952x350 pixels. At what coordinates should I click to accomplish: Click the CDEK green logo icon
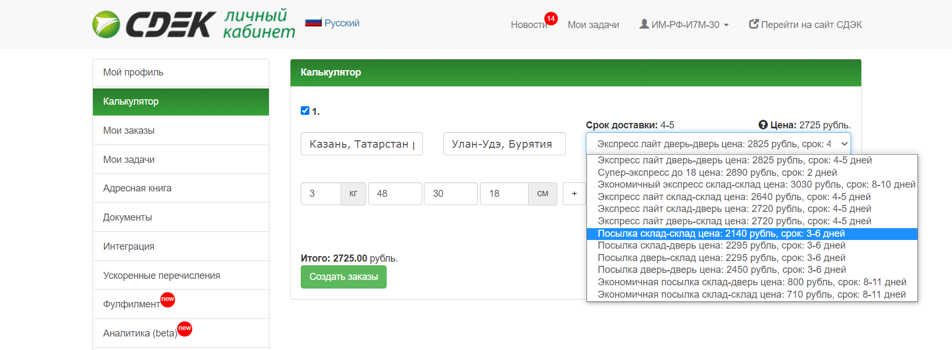tap(106, 24)
